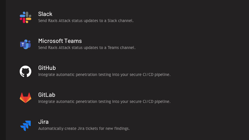Click the GitLab fox logo icon
Screen dimensions: 249x140
[x=26, y=98]
